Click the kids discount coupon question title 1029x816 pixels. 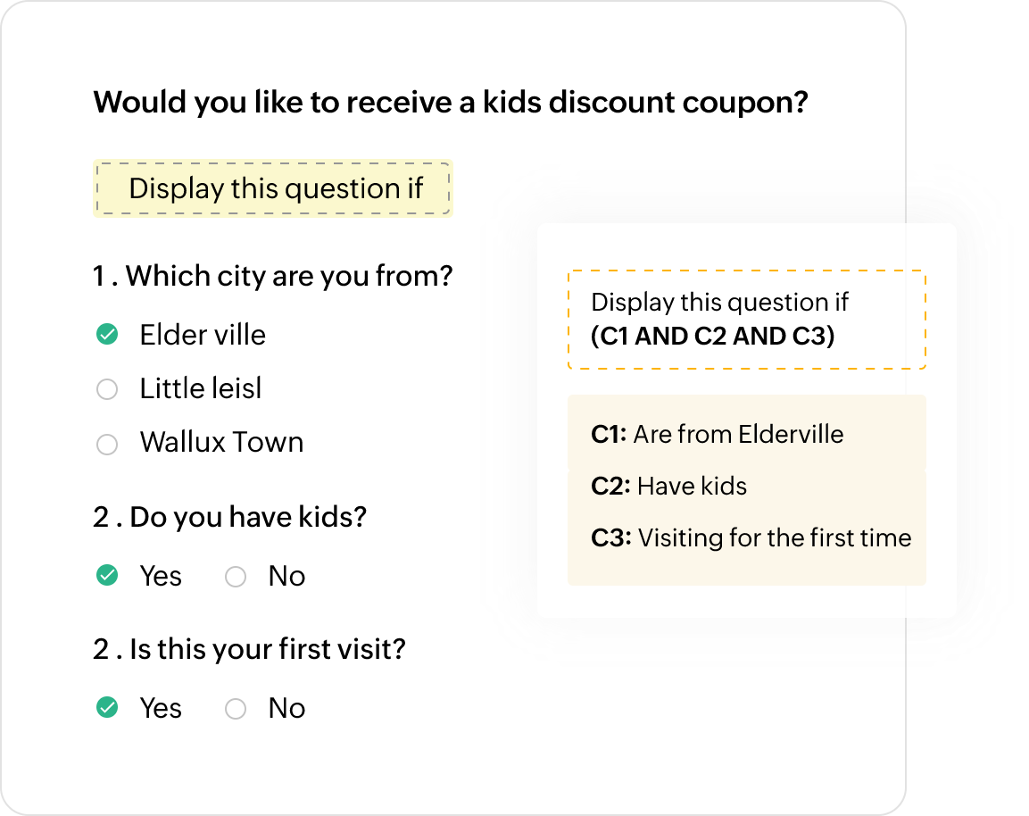click(x=451, y=102)
